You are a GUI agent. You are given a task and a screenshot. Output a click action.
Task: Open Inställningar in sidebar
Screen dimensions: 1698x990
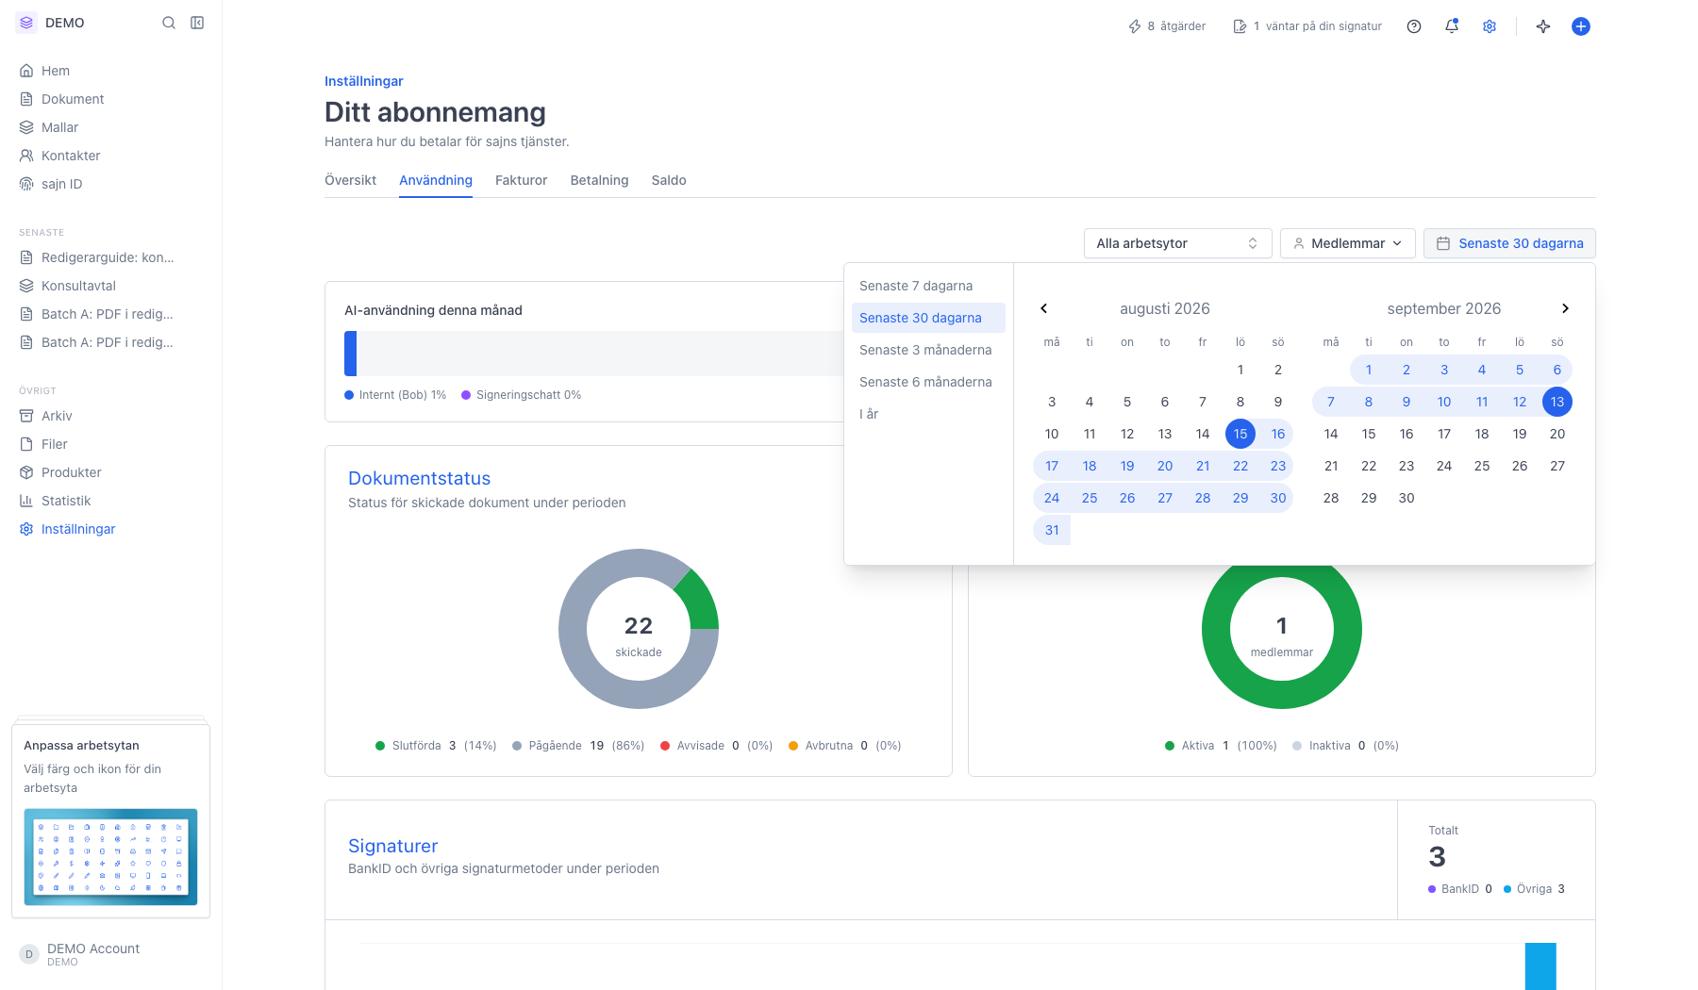[x=111, y=529]
